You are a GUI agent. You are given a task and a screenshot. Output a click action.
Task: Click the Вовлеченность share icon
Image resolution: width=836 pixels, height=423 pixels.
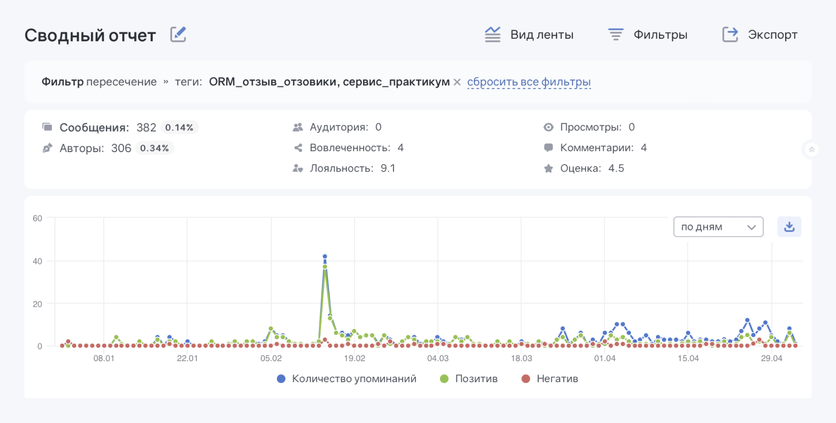(298, 148)
